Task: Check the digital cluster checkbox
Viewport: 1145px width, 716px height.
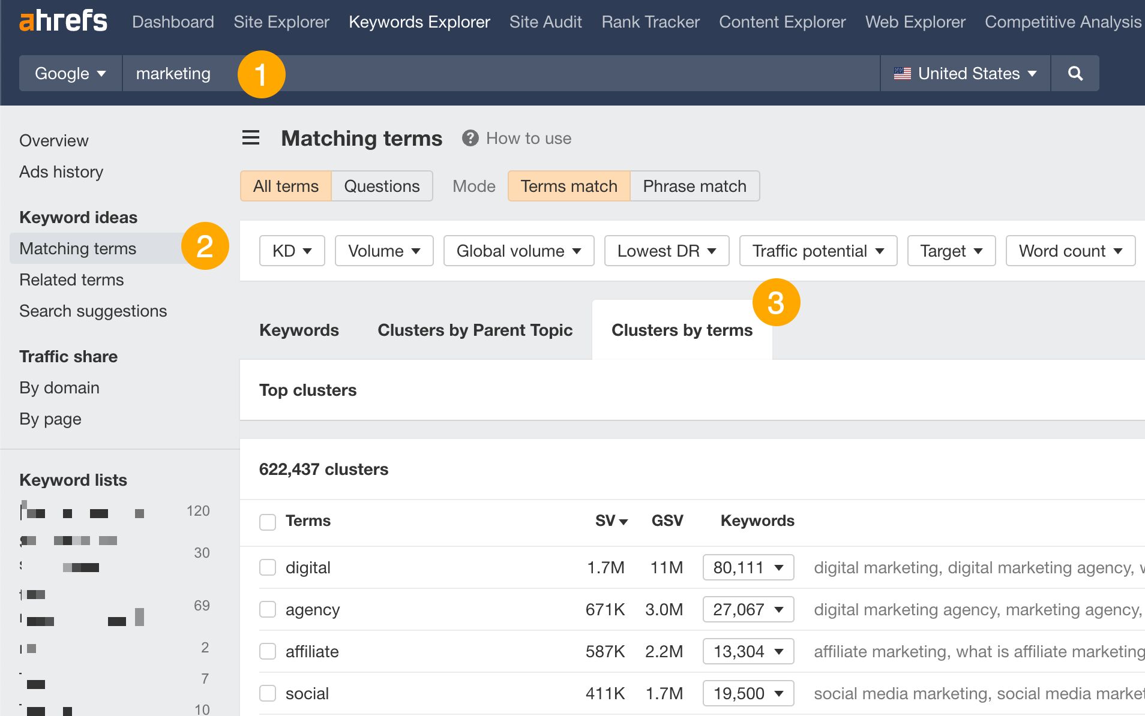Action: click(x=268, y=567)
